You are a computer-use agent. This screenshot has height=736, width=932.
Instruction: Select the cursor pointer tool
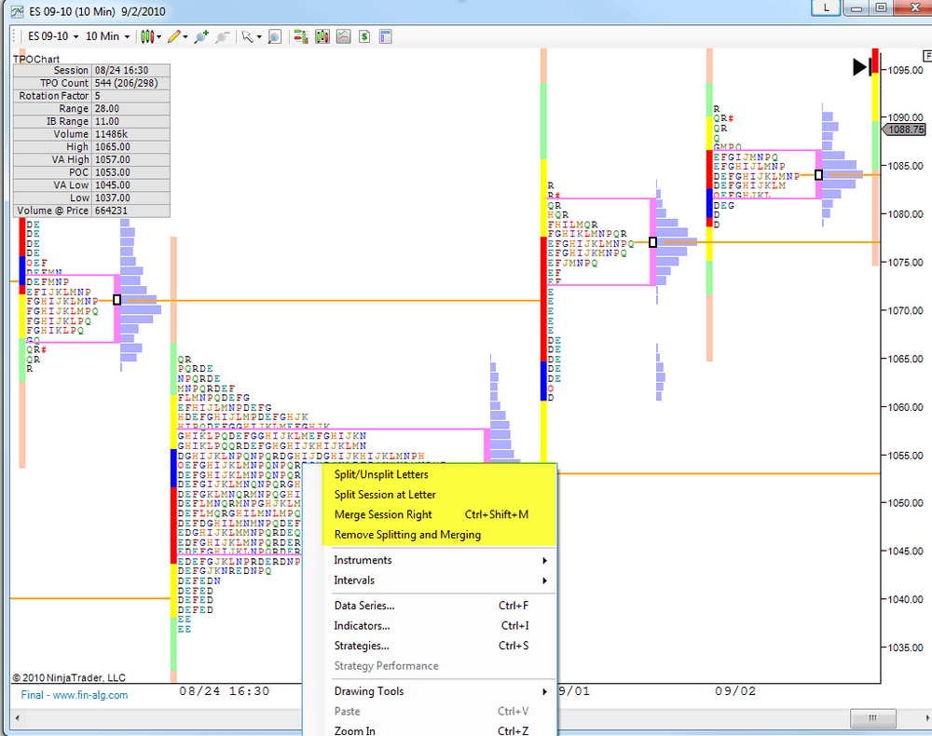coord(245,35)
